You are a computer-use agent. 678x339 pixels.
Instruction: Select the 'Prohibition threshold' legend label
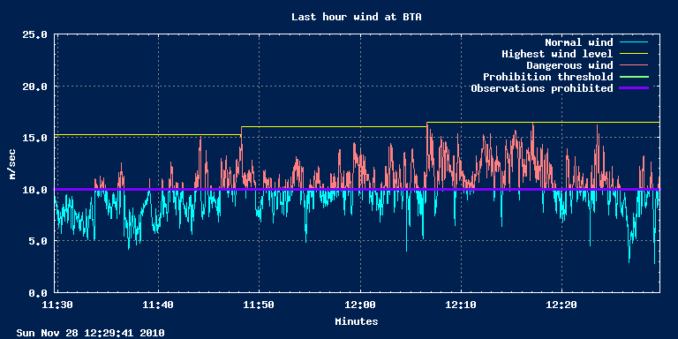coord(548,77)
